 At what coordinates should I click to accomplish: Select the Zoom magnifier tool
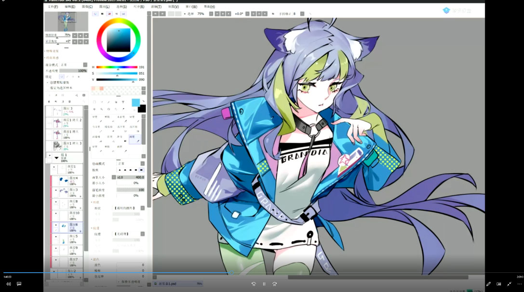tap(102, 109)
